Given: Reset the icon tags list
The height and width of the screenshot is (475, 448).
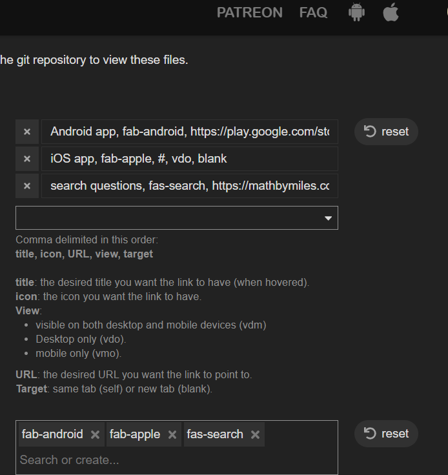Looking at the screenshot, I should pyautogui.click(x=386, y=434).
